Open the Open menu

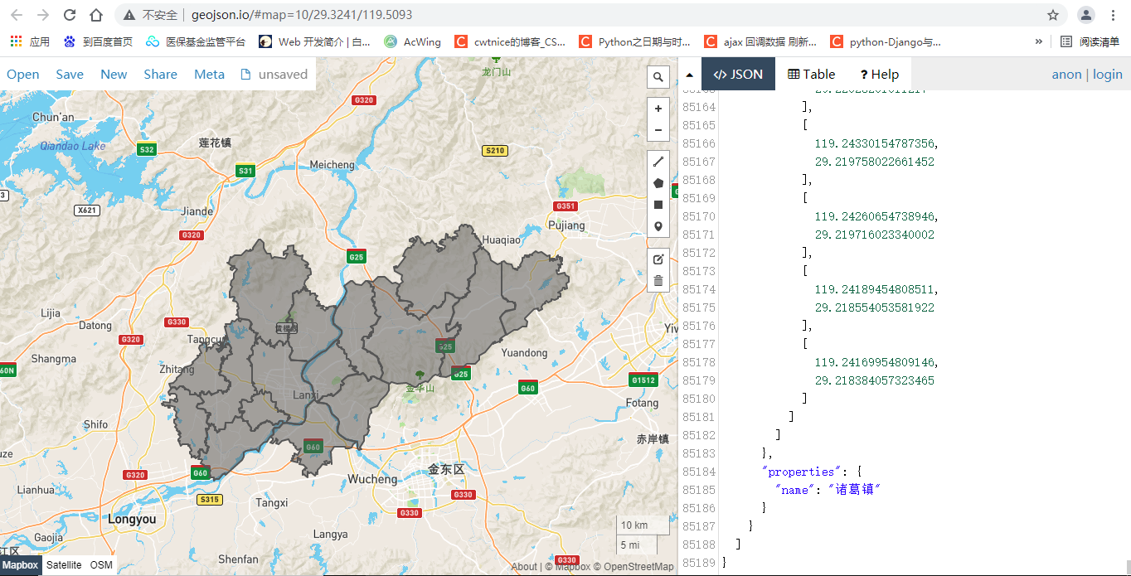(x=23, y=74)
